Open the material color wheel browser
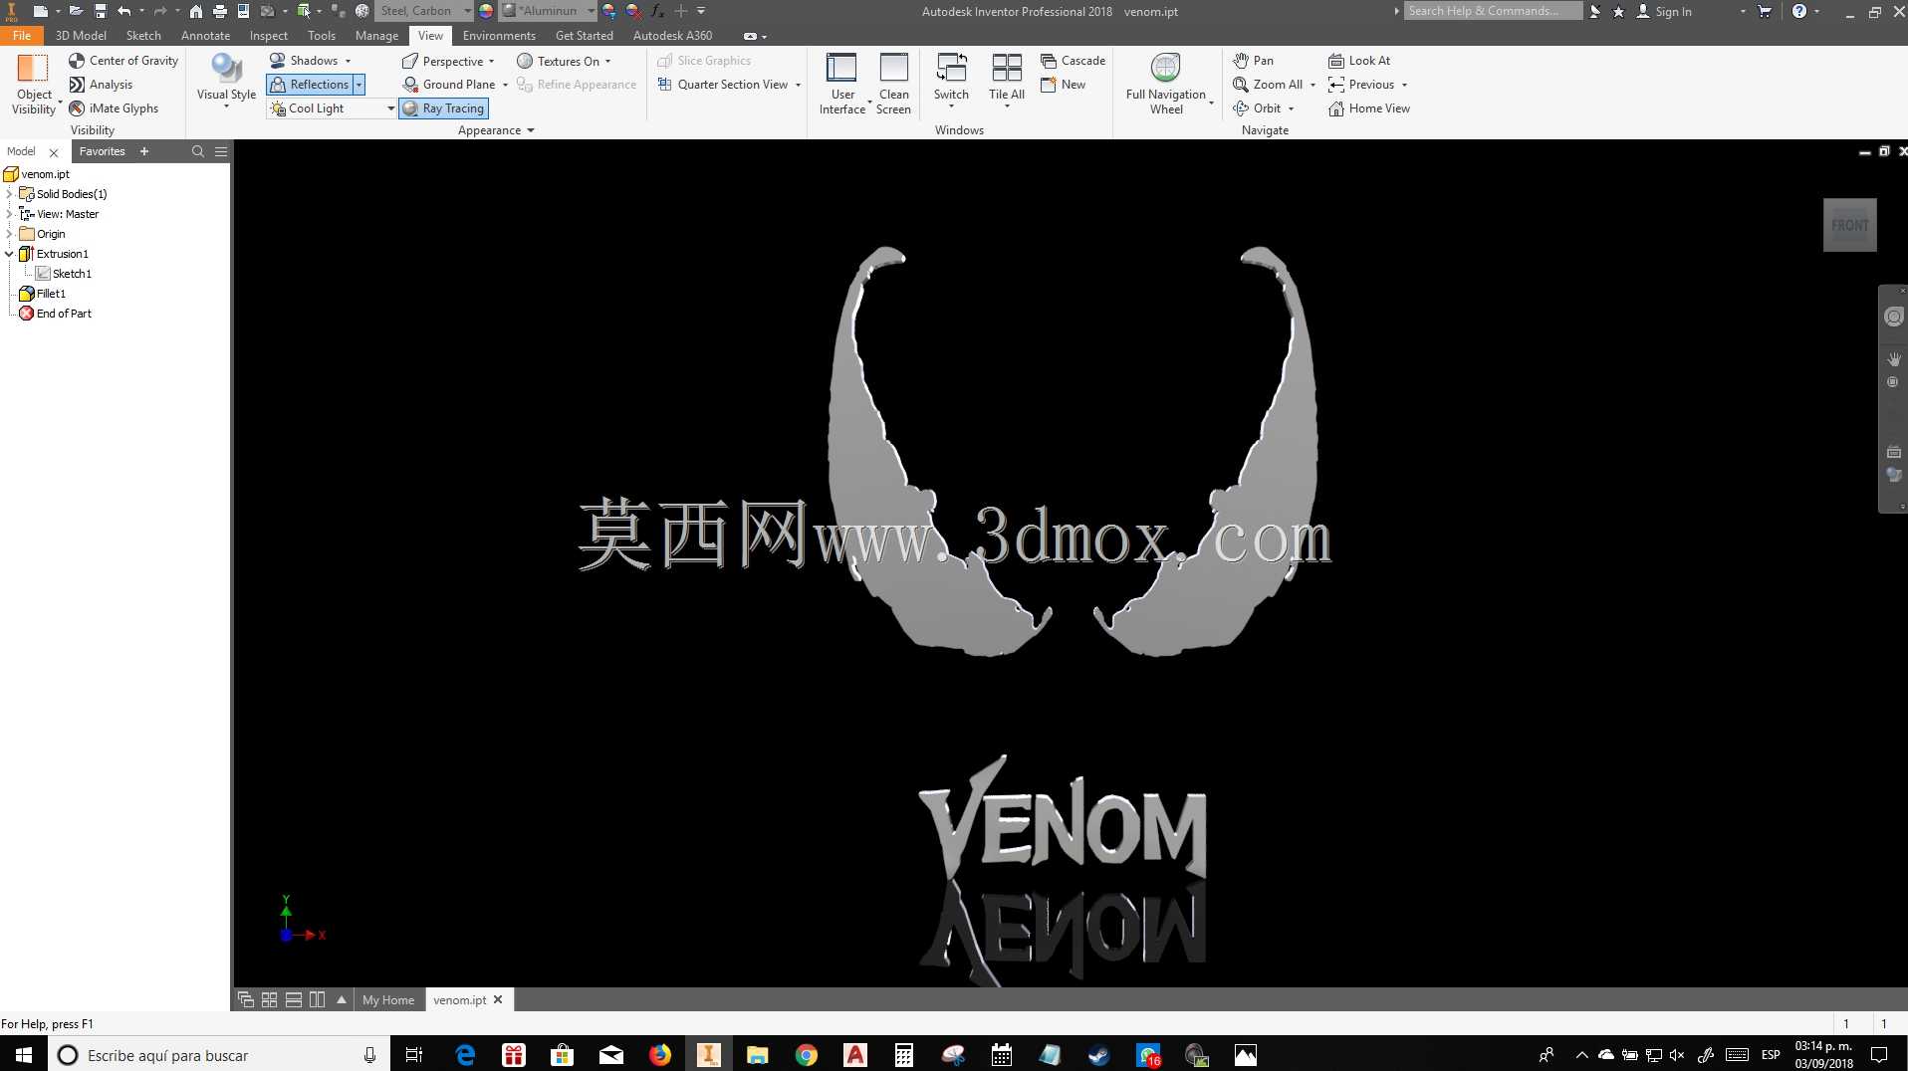 (486, 11)
